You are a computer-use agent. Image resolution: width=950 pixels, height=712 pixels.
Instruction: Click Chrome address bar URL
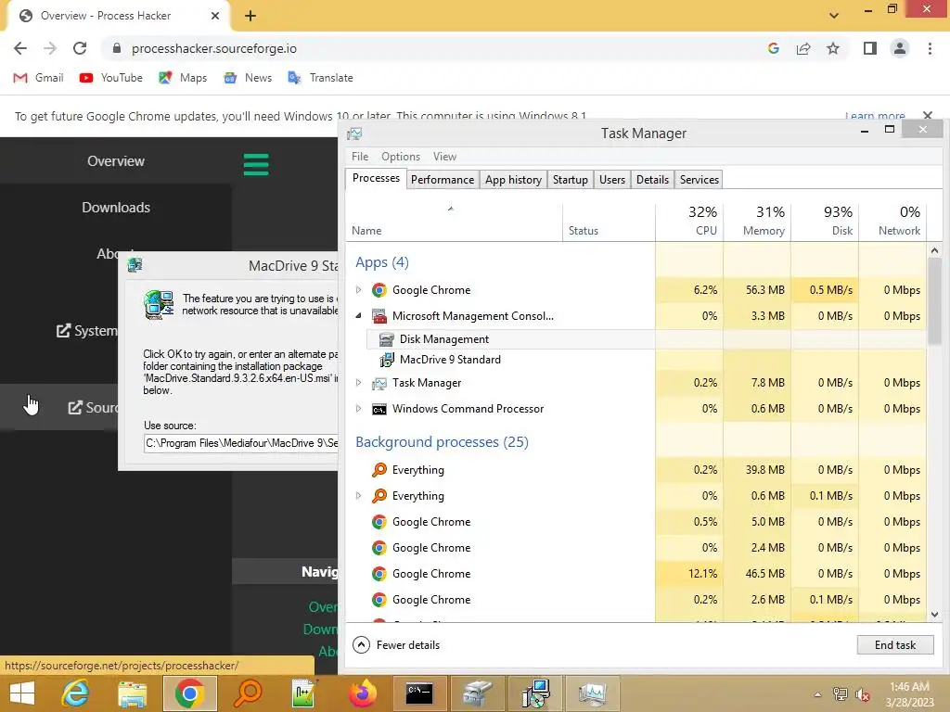pyautogui.click(x=214, y=48)
